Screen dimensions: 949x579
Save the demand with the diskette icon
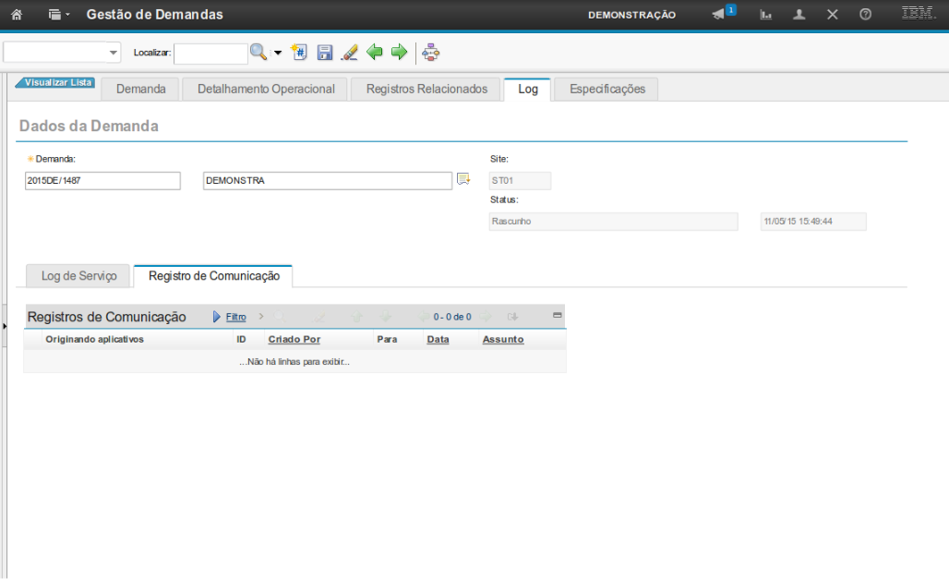324,53
